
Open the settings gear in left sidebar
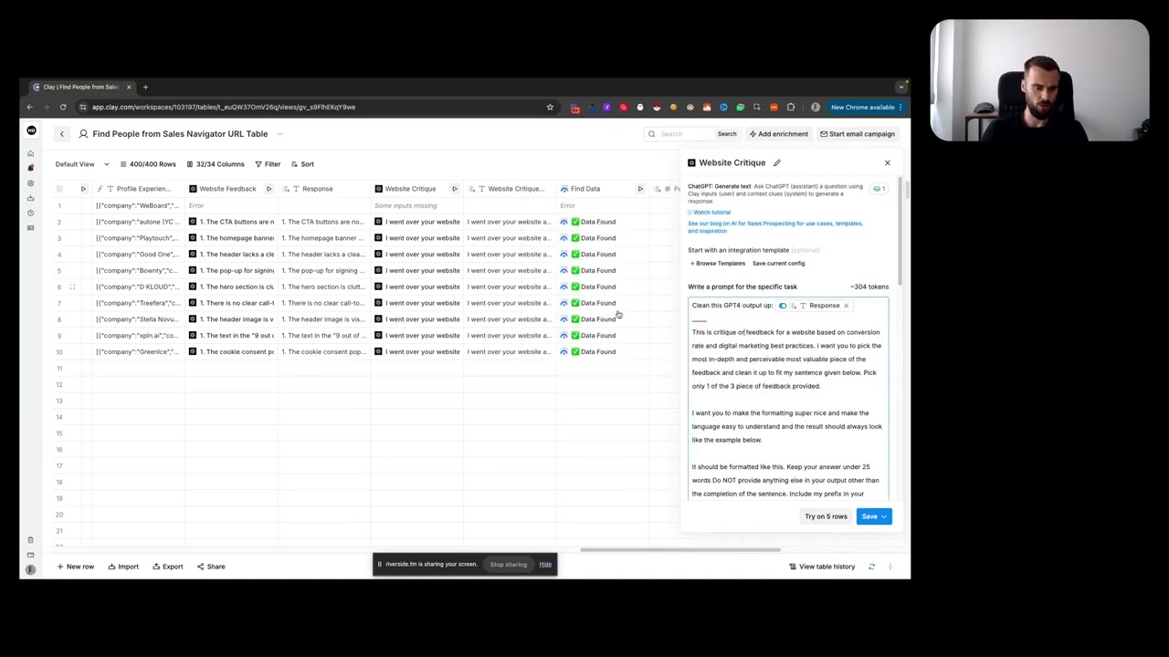point(30,182)
